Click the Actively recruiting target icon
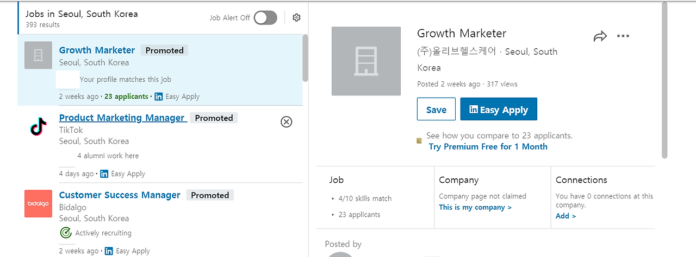 point(65,233)
